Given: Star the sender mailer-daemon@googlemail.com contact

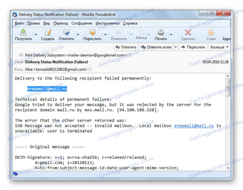Looking at the screenshot, I should [129, 55].
